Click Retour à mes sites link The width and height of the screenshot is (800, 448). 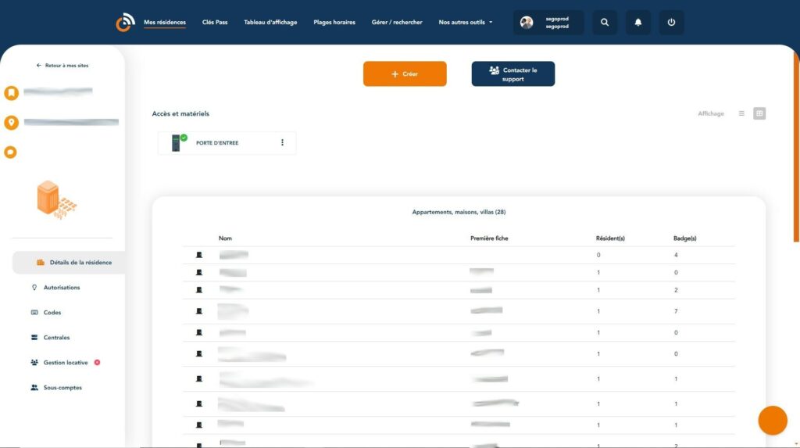(62, 66)
